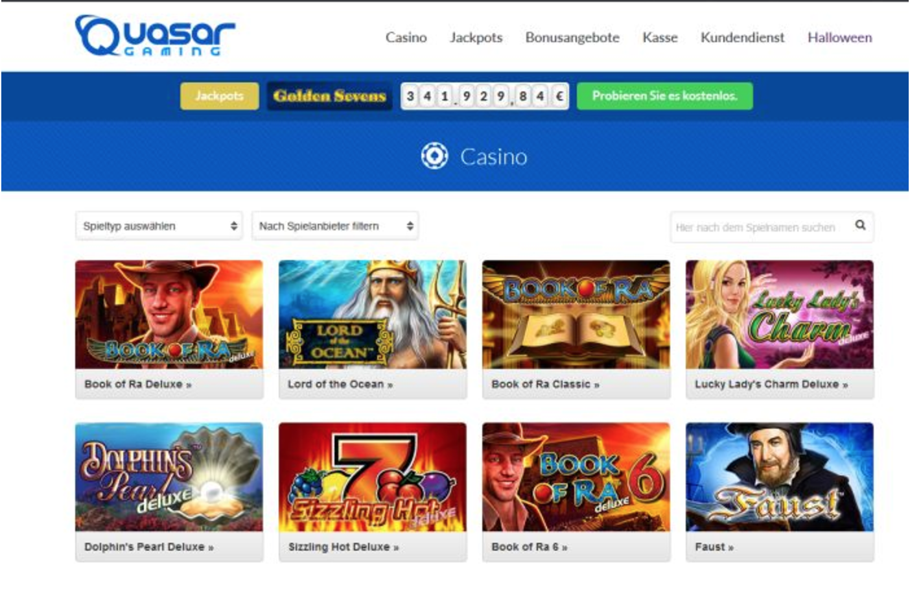The image size is (910, 598).
Task: Click the Halloween navigation link
Action: [839, 38]
